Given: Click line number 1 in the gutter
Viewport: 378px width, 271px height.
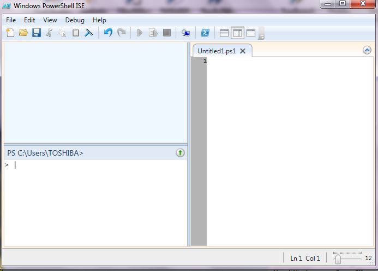Looking at the screenshot, I should coord(205,60).
